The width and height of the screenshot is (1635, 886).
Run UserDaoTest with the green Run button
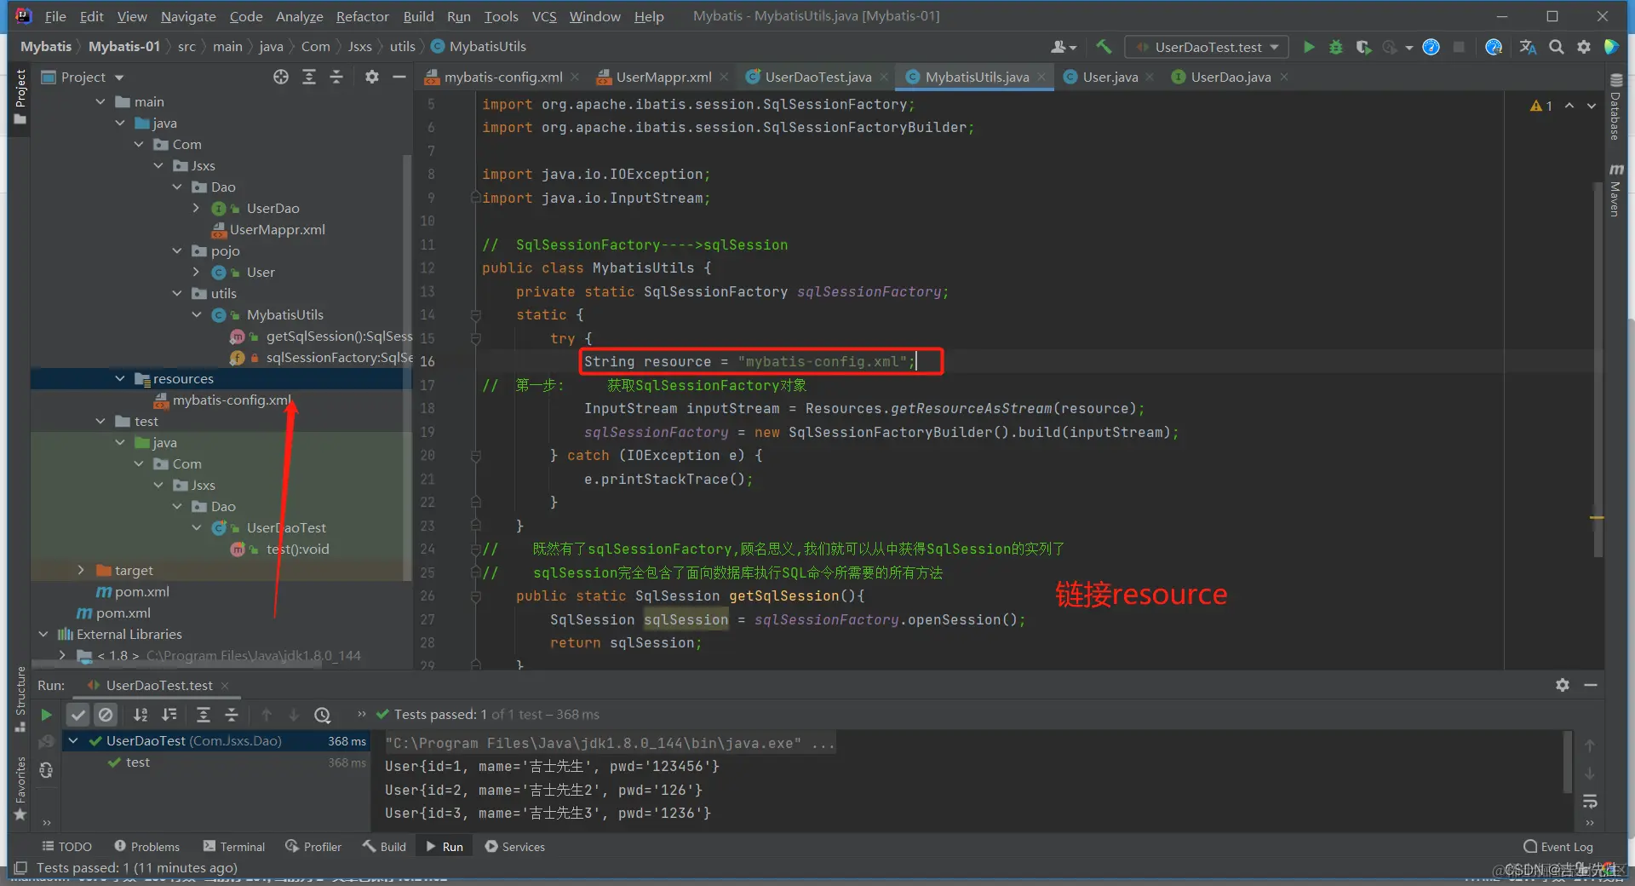1309,47
